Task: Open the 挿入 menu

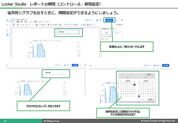Action: pyautogui.click(x=26, y=22)
